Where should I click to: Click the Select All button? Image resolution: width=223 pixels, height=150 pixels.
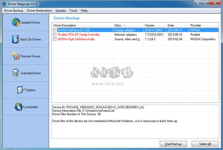click(205, 144)
